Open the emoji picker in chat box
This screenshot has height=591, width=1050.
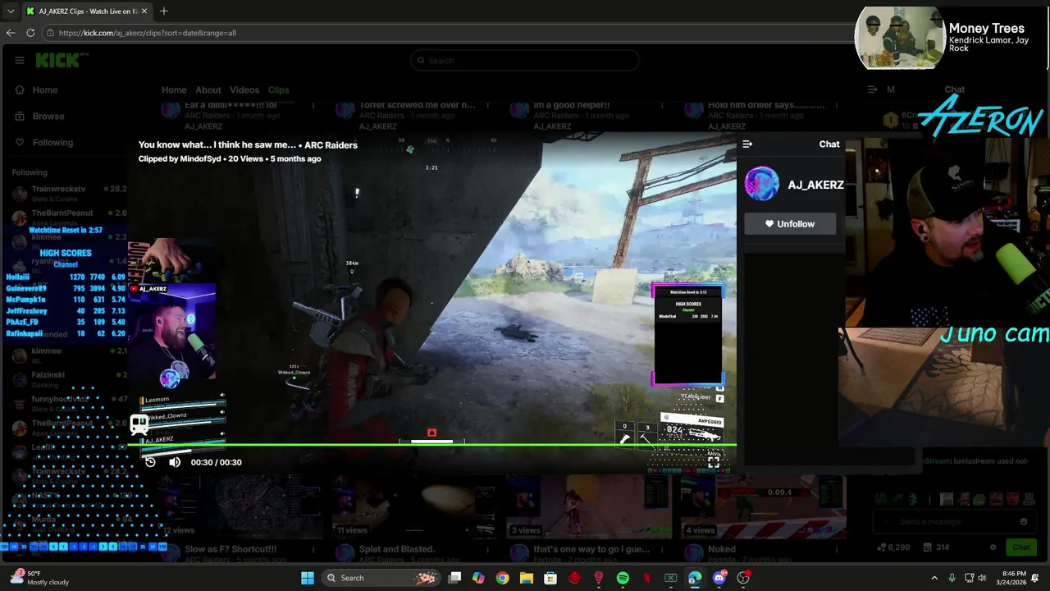[1024, 521]
